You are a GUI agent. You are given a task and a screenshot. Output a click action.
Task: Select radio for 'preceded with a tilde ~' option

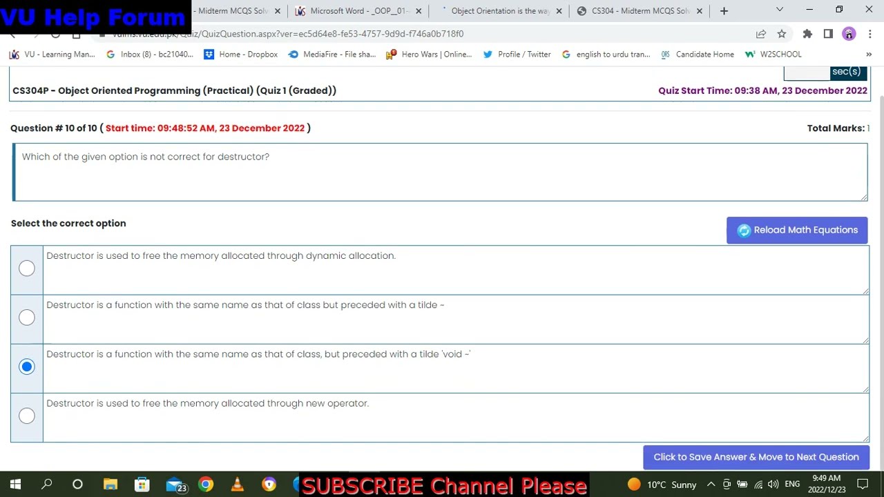[x=27, y=318]
